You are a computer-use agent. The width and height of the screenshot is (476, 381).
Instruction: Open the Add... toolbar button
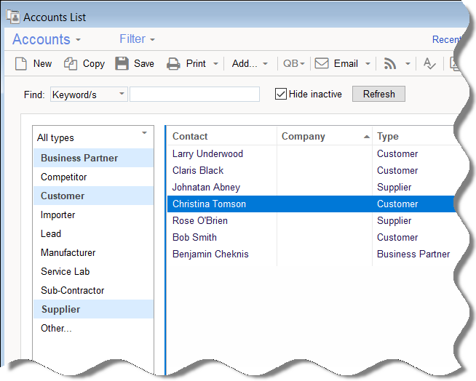coord(250,64)
